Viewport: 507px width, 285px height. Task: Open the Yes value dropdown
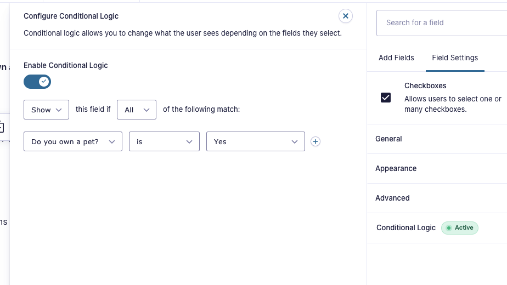pos(255,141)
